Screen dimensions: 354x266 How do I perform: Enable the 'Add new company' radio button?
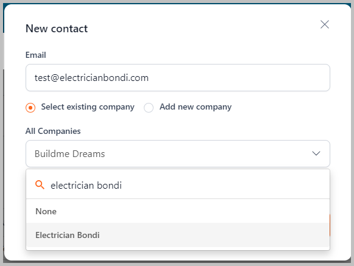(x=149, y=107)
